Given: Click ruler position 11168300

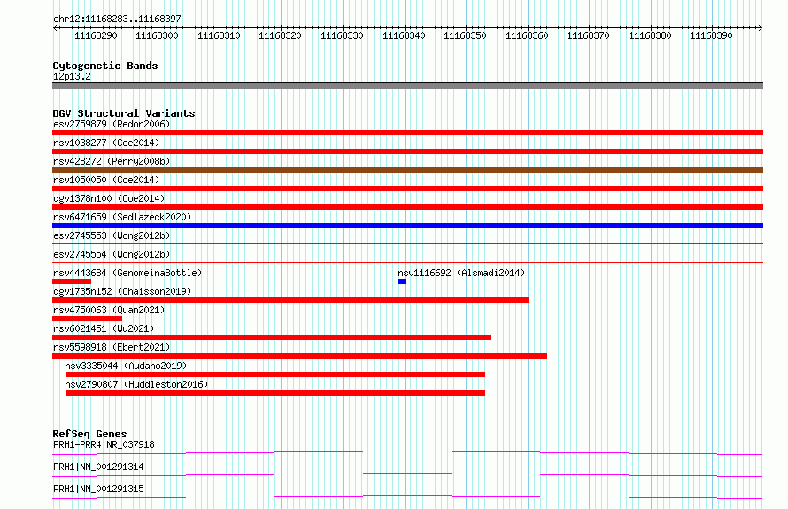Looking at the screenshot, I should pyautogui.click(x=157, y=35).
